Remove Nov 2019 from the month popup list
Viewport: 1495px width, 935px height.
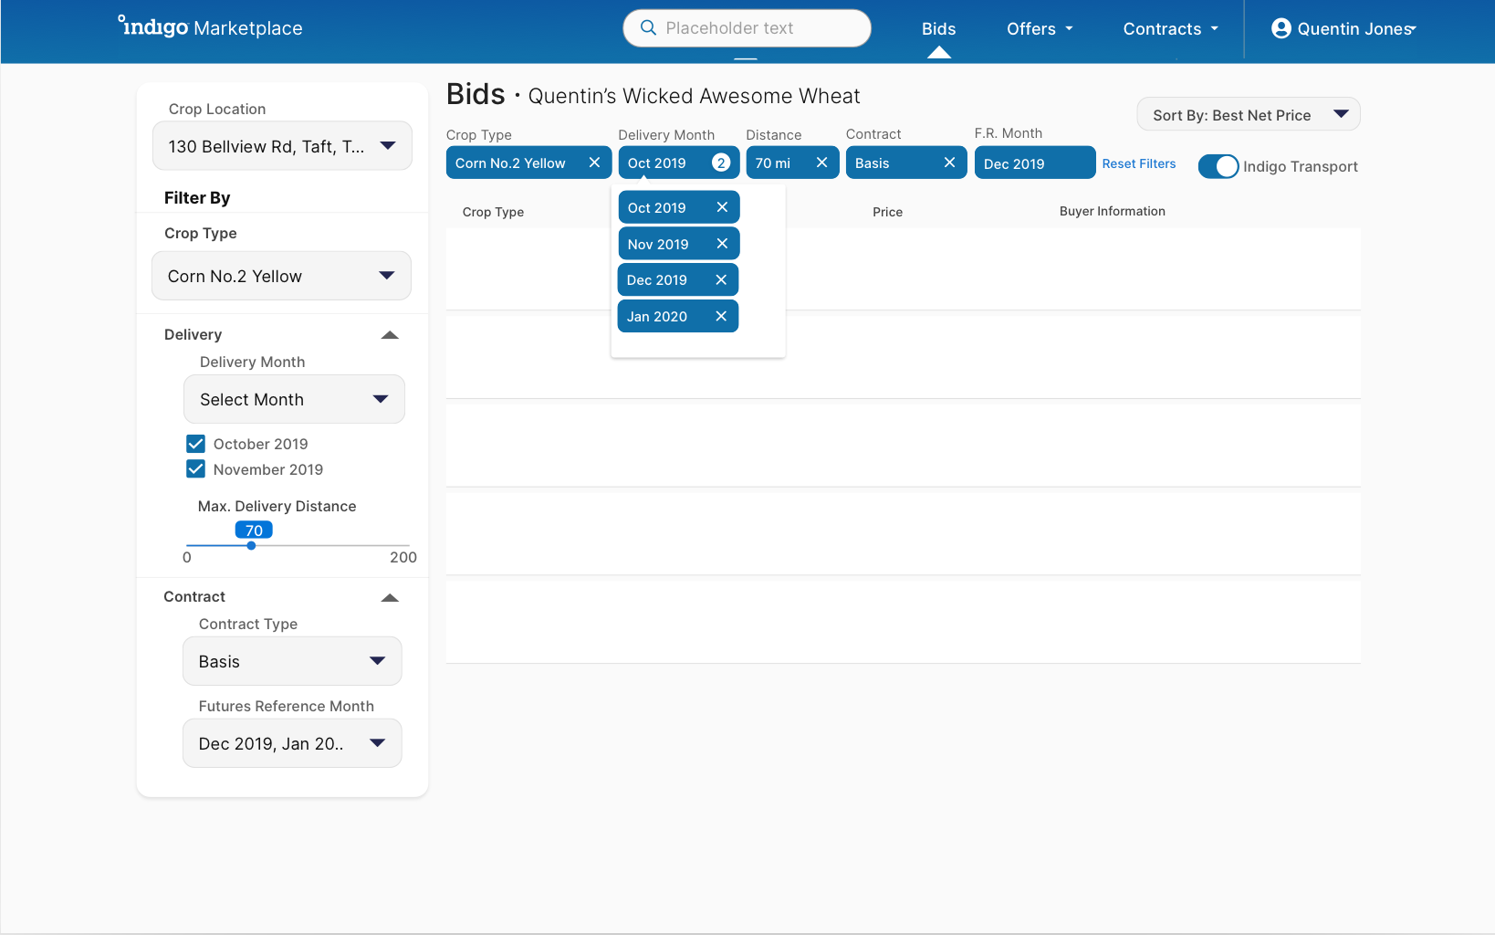722,244
